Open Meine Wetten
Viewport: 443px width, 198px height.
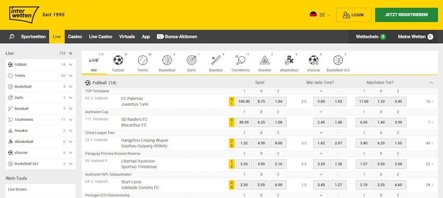point(415,36)
